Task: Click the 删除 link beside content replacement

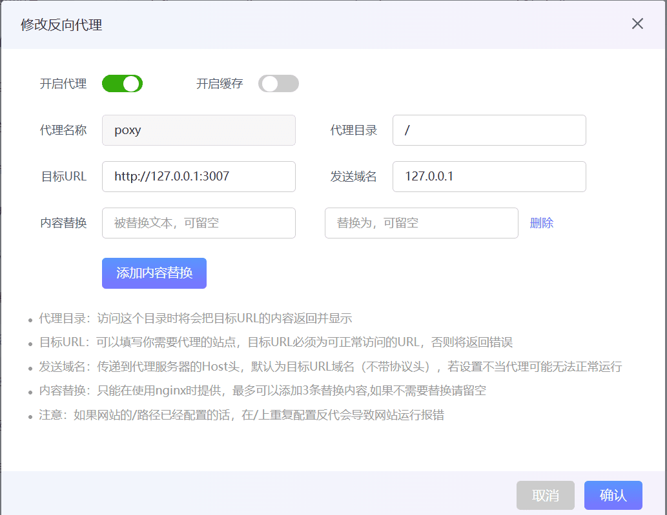Action: coord(541,223)
